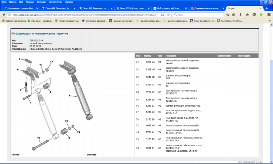The image size is (273, 164).
Task: Click the browser back arrow button
Action: [x=4, y=14]
